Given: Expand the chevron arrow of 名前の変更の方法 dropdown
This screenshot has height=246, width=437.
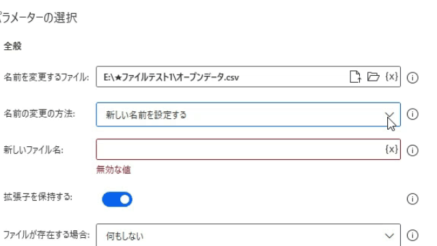Looking at the screenshot, I should click(x=389, y=115).
